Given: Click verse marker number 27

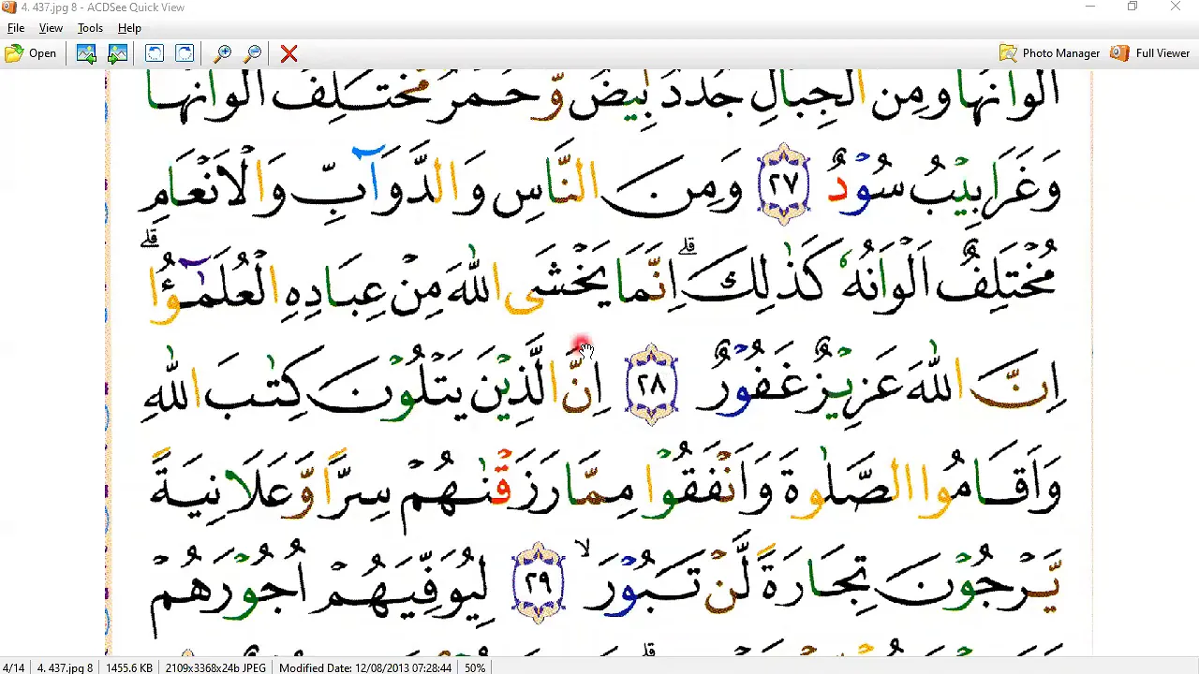Looking at the screenshot, I should [783, 183].
